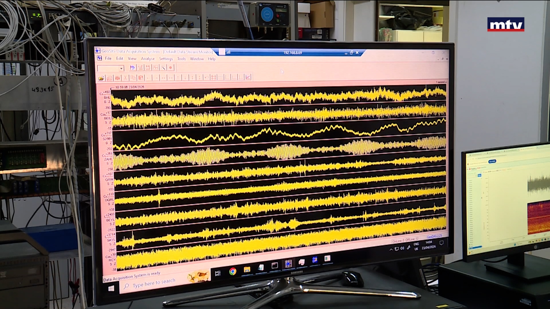Click the chart graph icon at toolbar end
This screenshot has width=550, height=309.
pyautogui.click(x=248, y=77)
